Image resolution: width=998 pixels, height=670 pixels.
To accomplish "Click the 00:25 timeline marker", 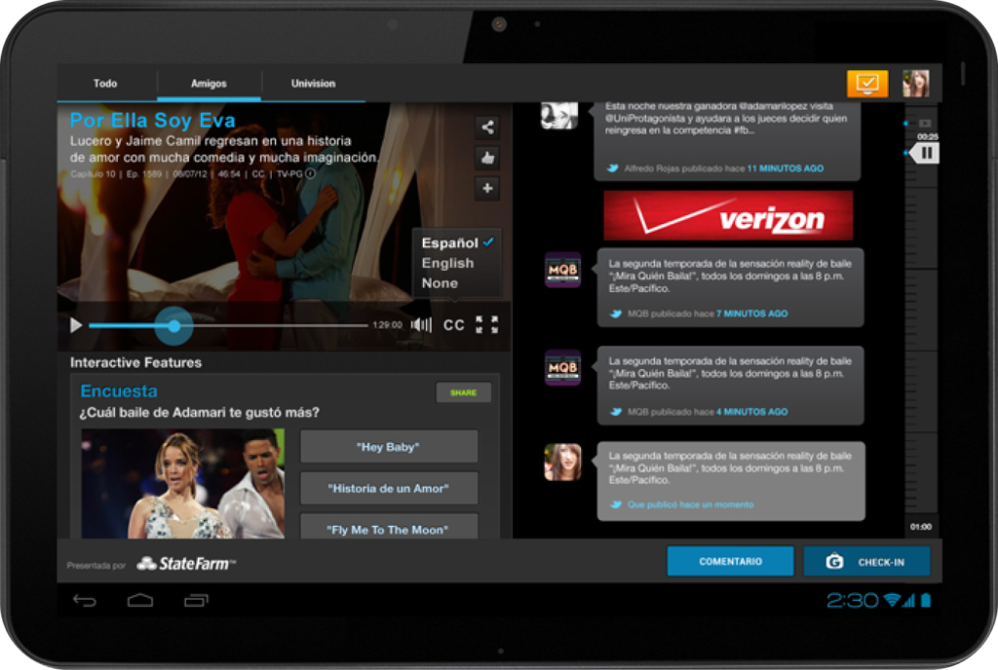I will (x=928, y=136).
